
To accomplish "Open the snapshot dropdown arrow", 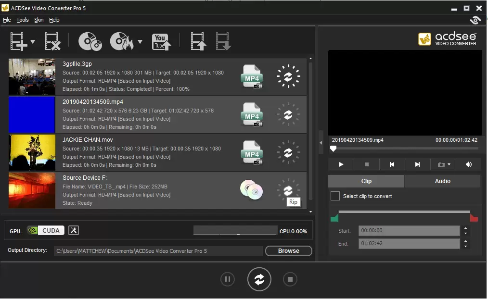I will tap(449, 164).
